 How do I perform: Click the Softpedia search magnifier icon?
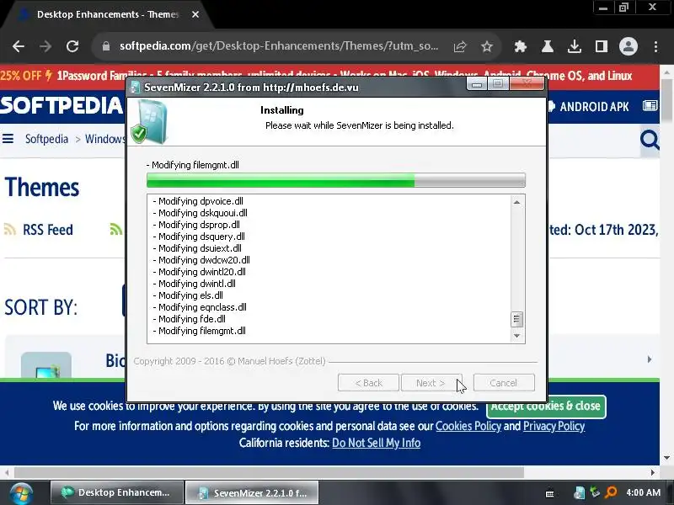[650, 140]
